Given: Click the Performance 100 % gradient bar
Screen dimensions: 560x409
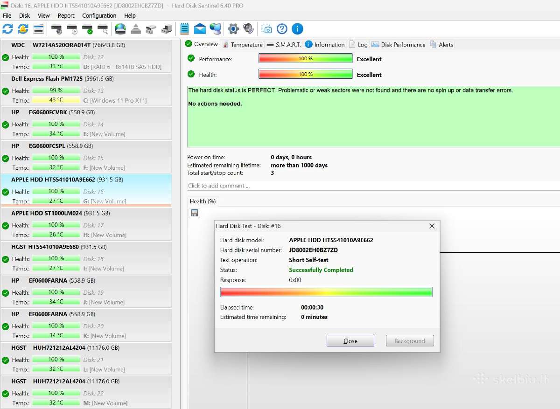Looking at the screenshot, I should click(306, 59).
